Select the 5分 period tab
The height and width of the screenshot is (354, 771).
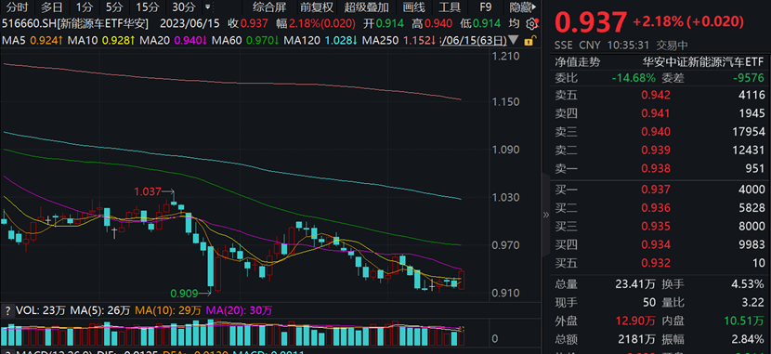pos(114,7)
